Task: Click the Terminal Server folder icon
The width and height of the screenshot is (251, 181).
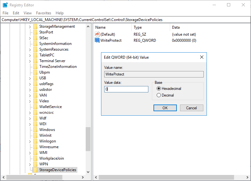Action: click(35, 61)
